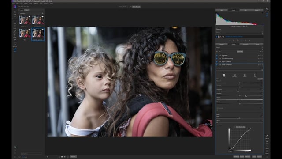Open the File menu

(x=13, y=4)
